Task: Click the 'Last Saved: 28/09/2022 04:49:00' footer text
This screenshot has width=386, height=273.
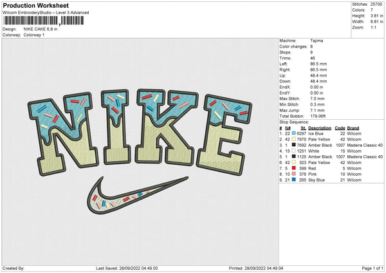Action: (x=127, y=268)
